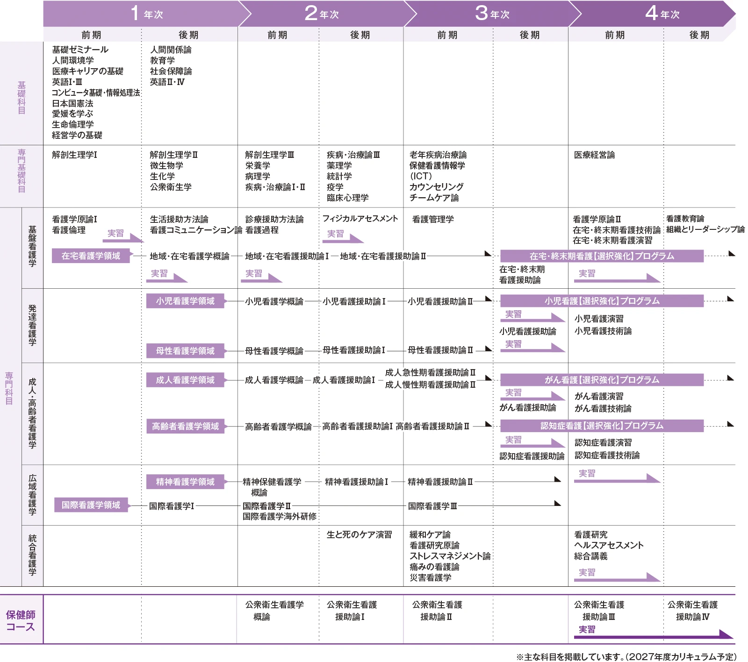This screenshot has width=748, height=662.
Task: Click the 生と死のケア演習 course text
Action: click(x=359, y=535)
